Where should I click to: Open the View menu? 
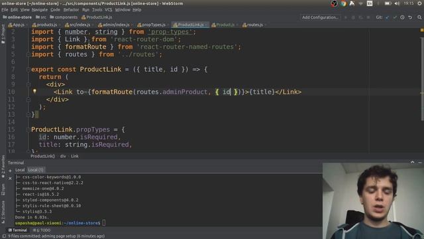pyautogui.click(x=25, y=10)
